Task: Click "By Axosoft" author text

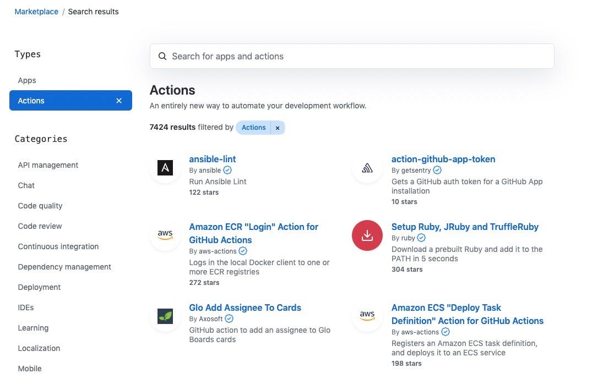Action: (x=206, y=319)
